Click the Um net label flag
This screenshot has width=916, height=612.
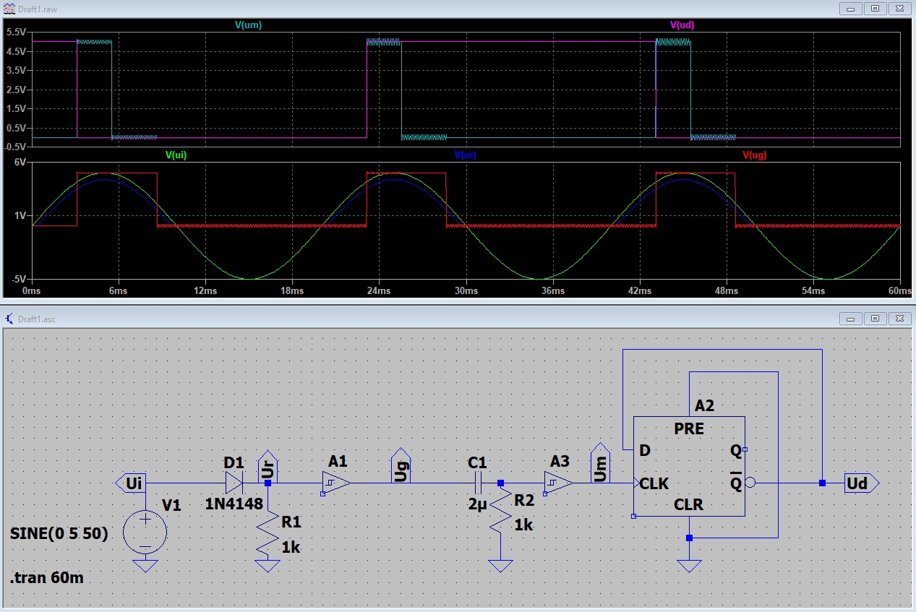(x=600, y=465)
